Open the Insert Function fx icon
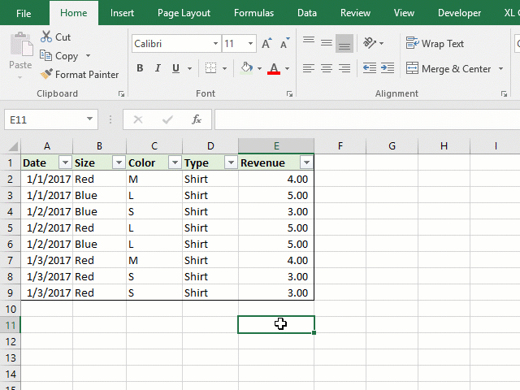 point(196,119)
